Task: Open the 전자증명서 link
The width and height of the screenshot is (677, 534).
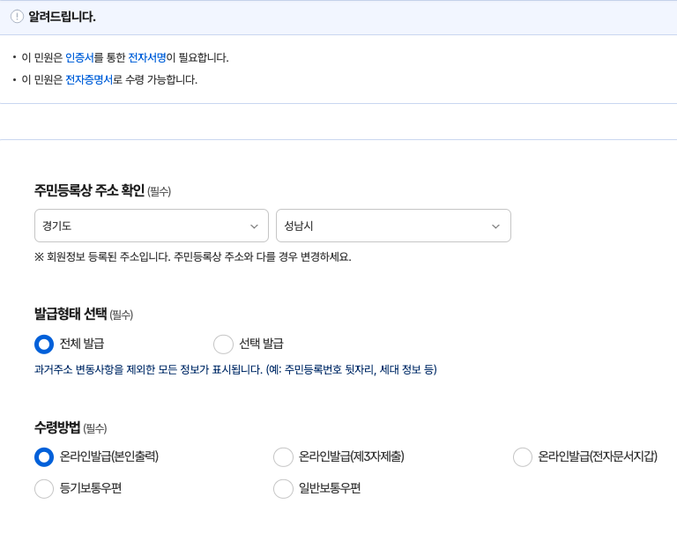Action: (89, 80)
